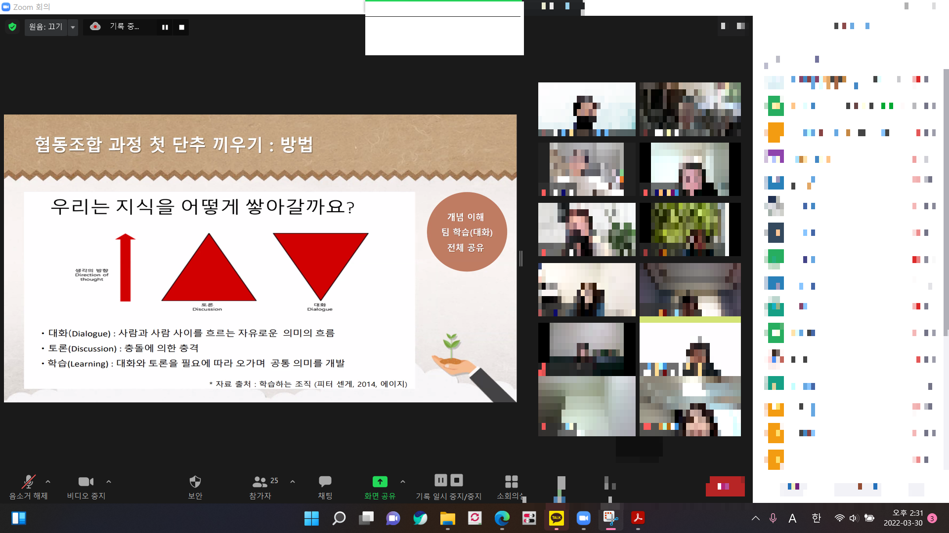Click the green encryption shield icon
This screenshot has height=533, width=949.
[x=12, y=27]
